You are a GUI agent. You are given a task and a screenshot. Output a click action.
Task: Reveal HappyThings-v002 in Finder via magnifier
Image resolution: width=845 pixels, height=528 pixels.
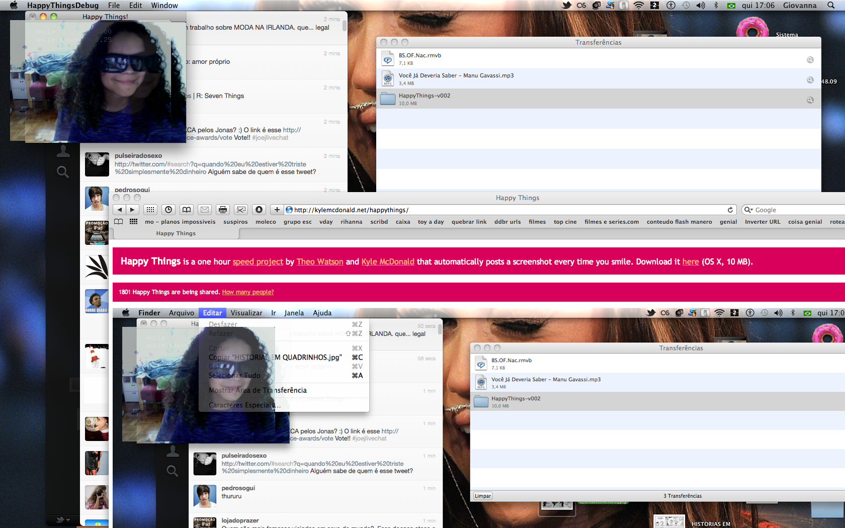(x=810, y=100)
